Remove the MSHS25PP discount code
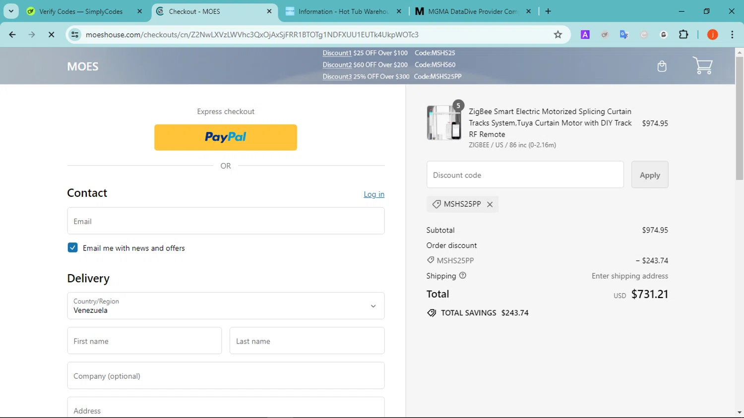Screen dimensions: 744x418 point(490,204)
